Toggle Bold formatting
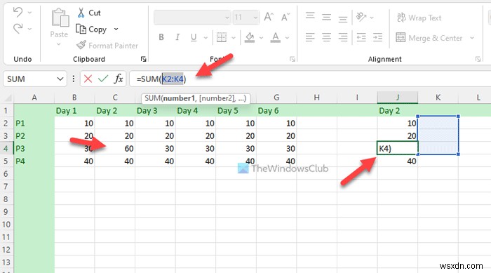This screenshot has width=491, height=273. [x=161, y=37]
